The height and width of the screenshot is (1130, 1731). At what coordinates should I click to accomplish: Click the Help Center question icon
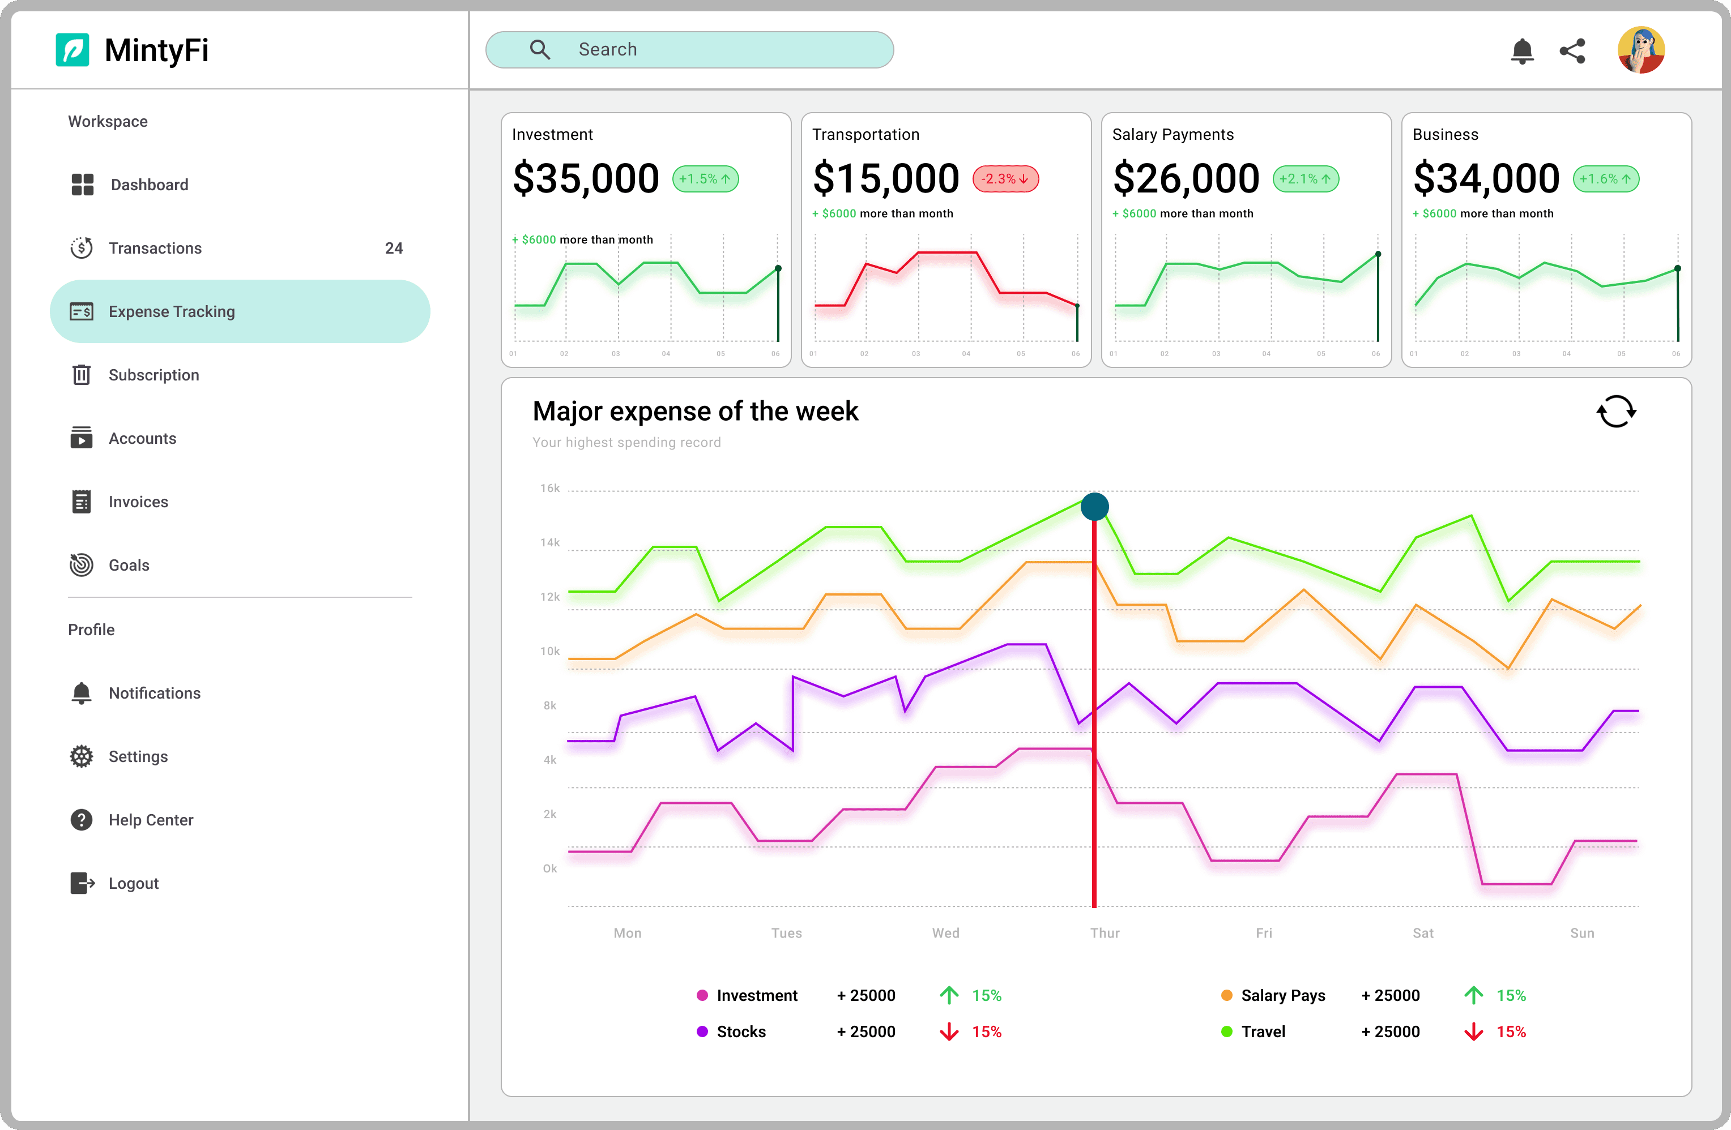tap(82, 820)
